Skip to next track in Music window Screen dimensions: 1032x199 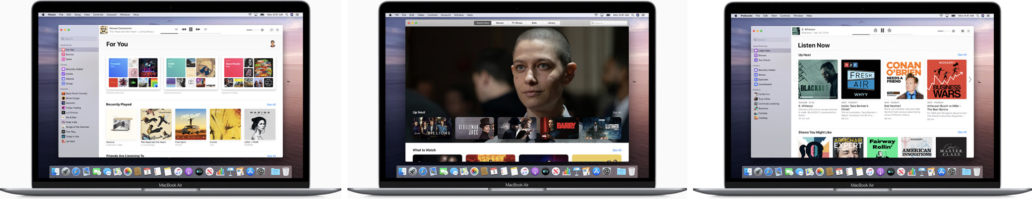198,30
